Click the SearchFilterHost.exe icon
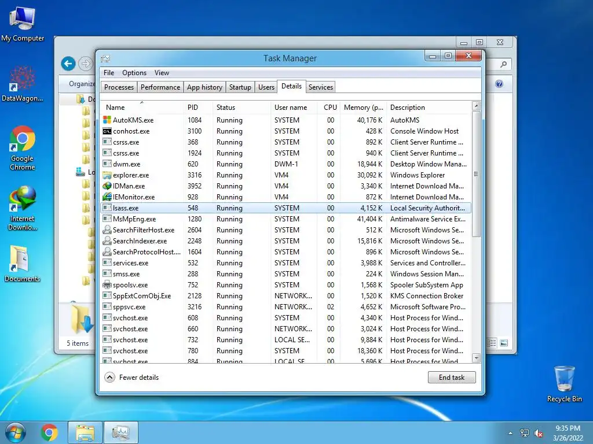This screenshot has height=444, width=593. [107, 230]
